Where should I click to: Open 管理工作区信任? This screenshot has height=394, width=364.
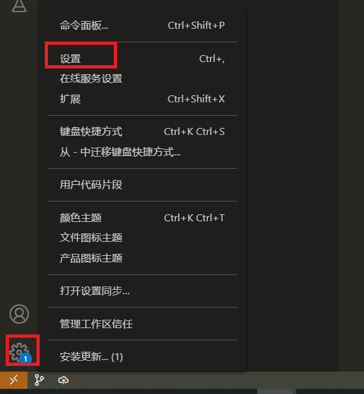coord(142,324)
